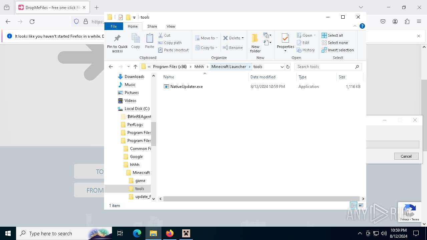Select game folder in tree
Viewport: 427px width, 240px height.
(140, 181)
